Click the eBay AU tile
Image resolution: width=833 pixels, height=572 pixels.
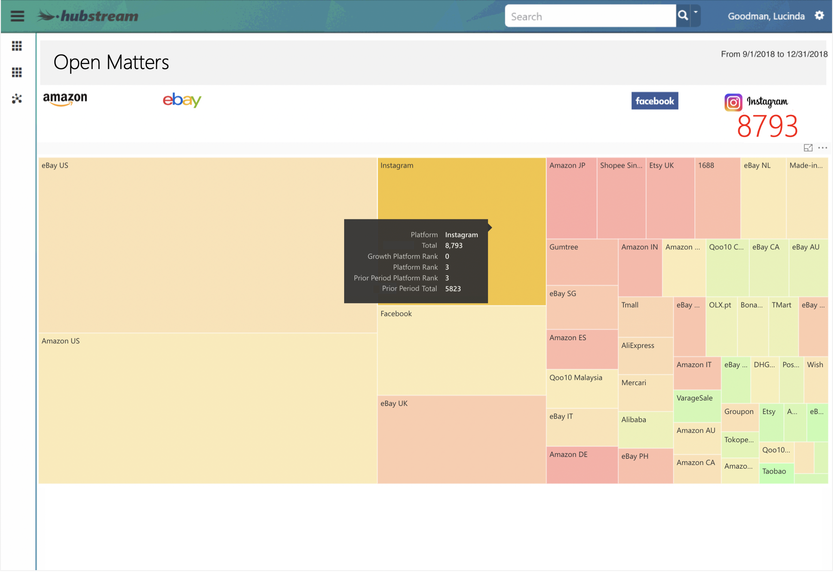point(808,268)
